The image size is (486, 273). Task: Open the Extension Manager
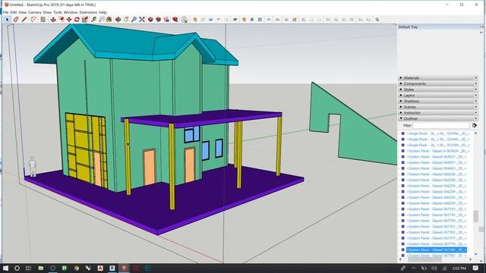coord(175,20)
